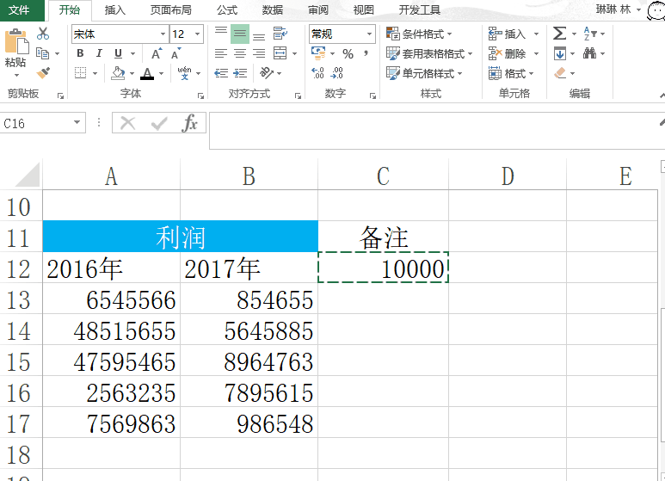Expand the Paste options arrow

pyautogui.click(x=16, y=75)
